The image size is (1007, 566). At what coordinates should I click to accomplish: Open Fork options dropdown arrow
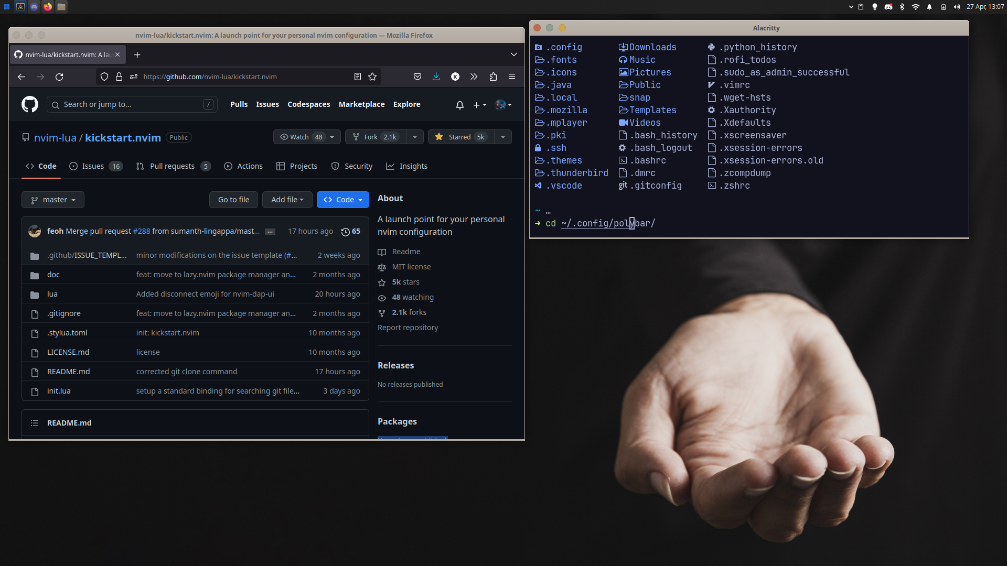(415, 137)
